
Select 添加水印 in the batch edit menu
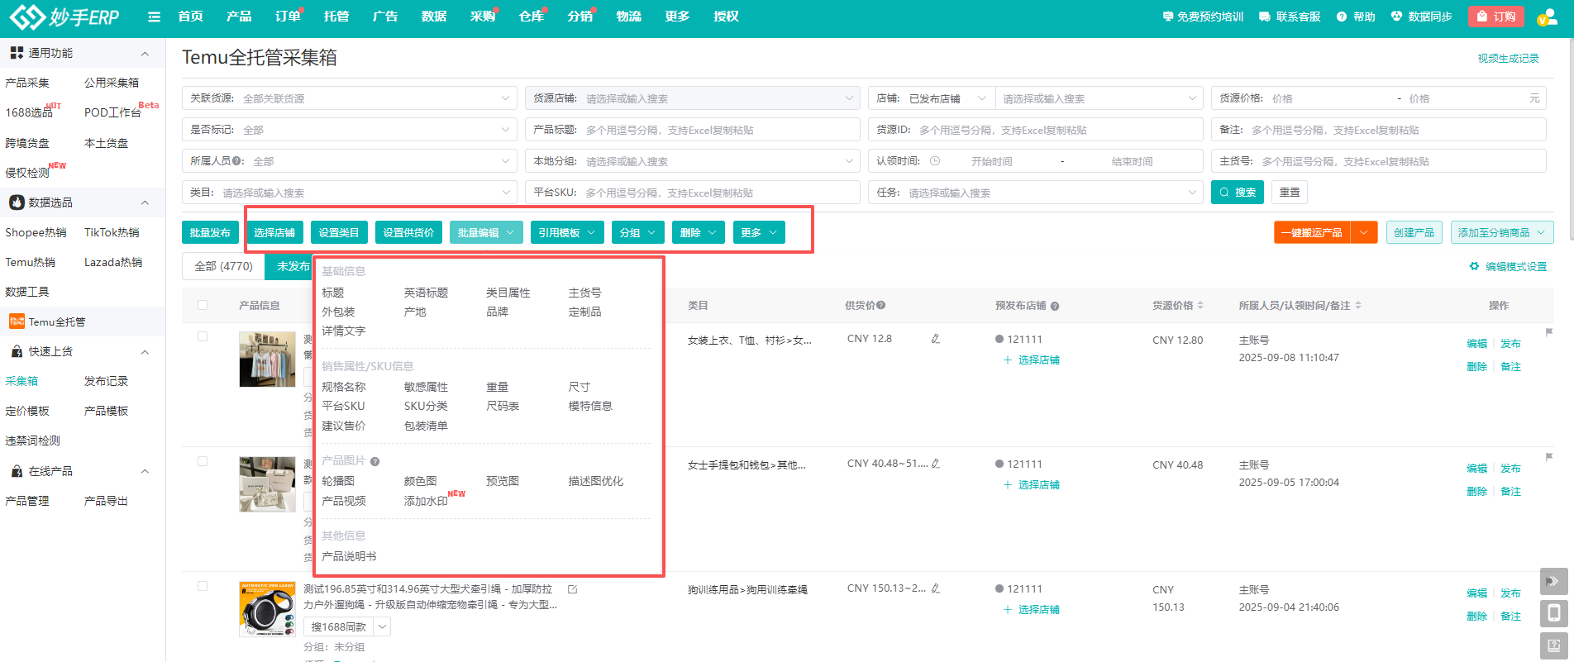[x=426, y=501]
